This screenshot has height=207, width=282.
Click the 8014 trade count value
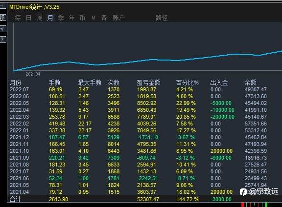(114, 144)
